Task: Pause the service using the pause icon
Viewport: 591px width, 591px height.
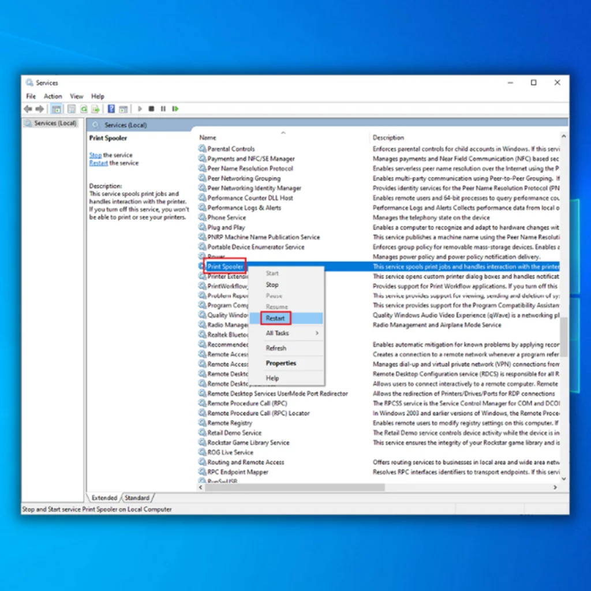Action: pos(163,109)
